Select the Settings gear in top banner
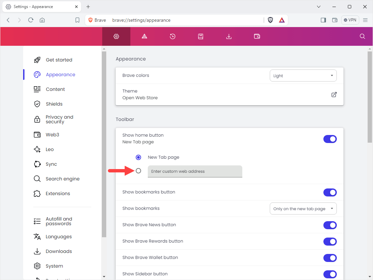The image size is (373, 280). [116, 36]
